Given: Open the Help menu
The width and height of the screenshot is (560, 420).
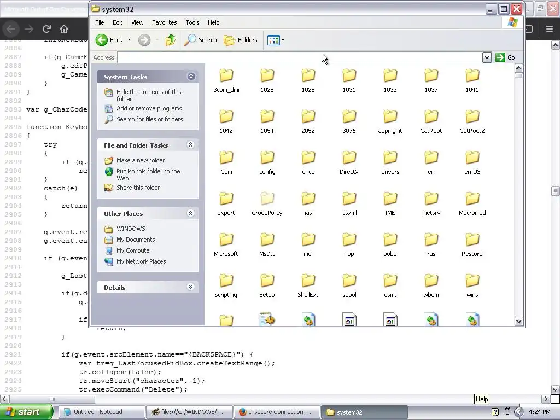Looking at the screenshot, I should click(214, 22).
